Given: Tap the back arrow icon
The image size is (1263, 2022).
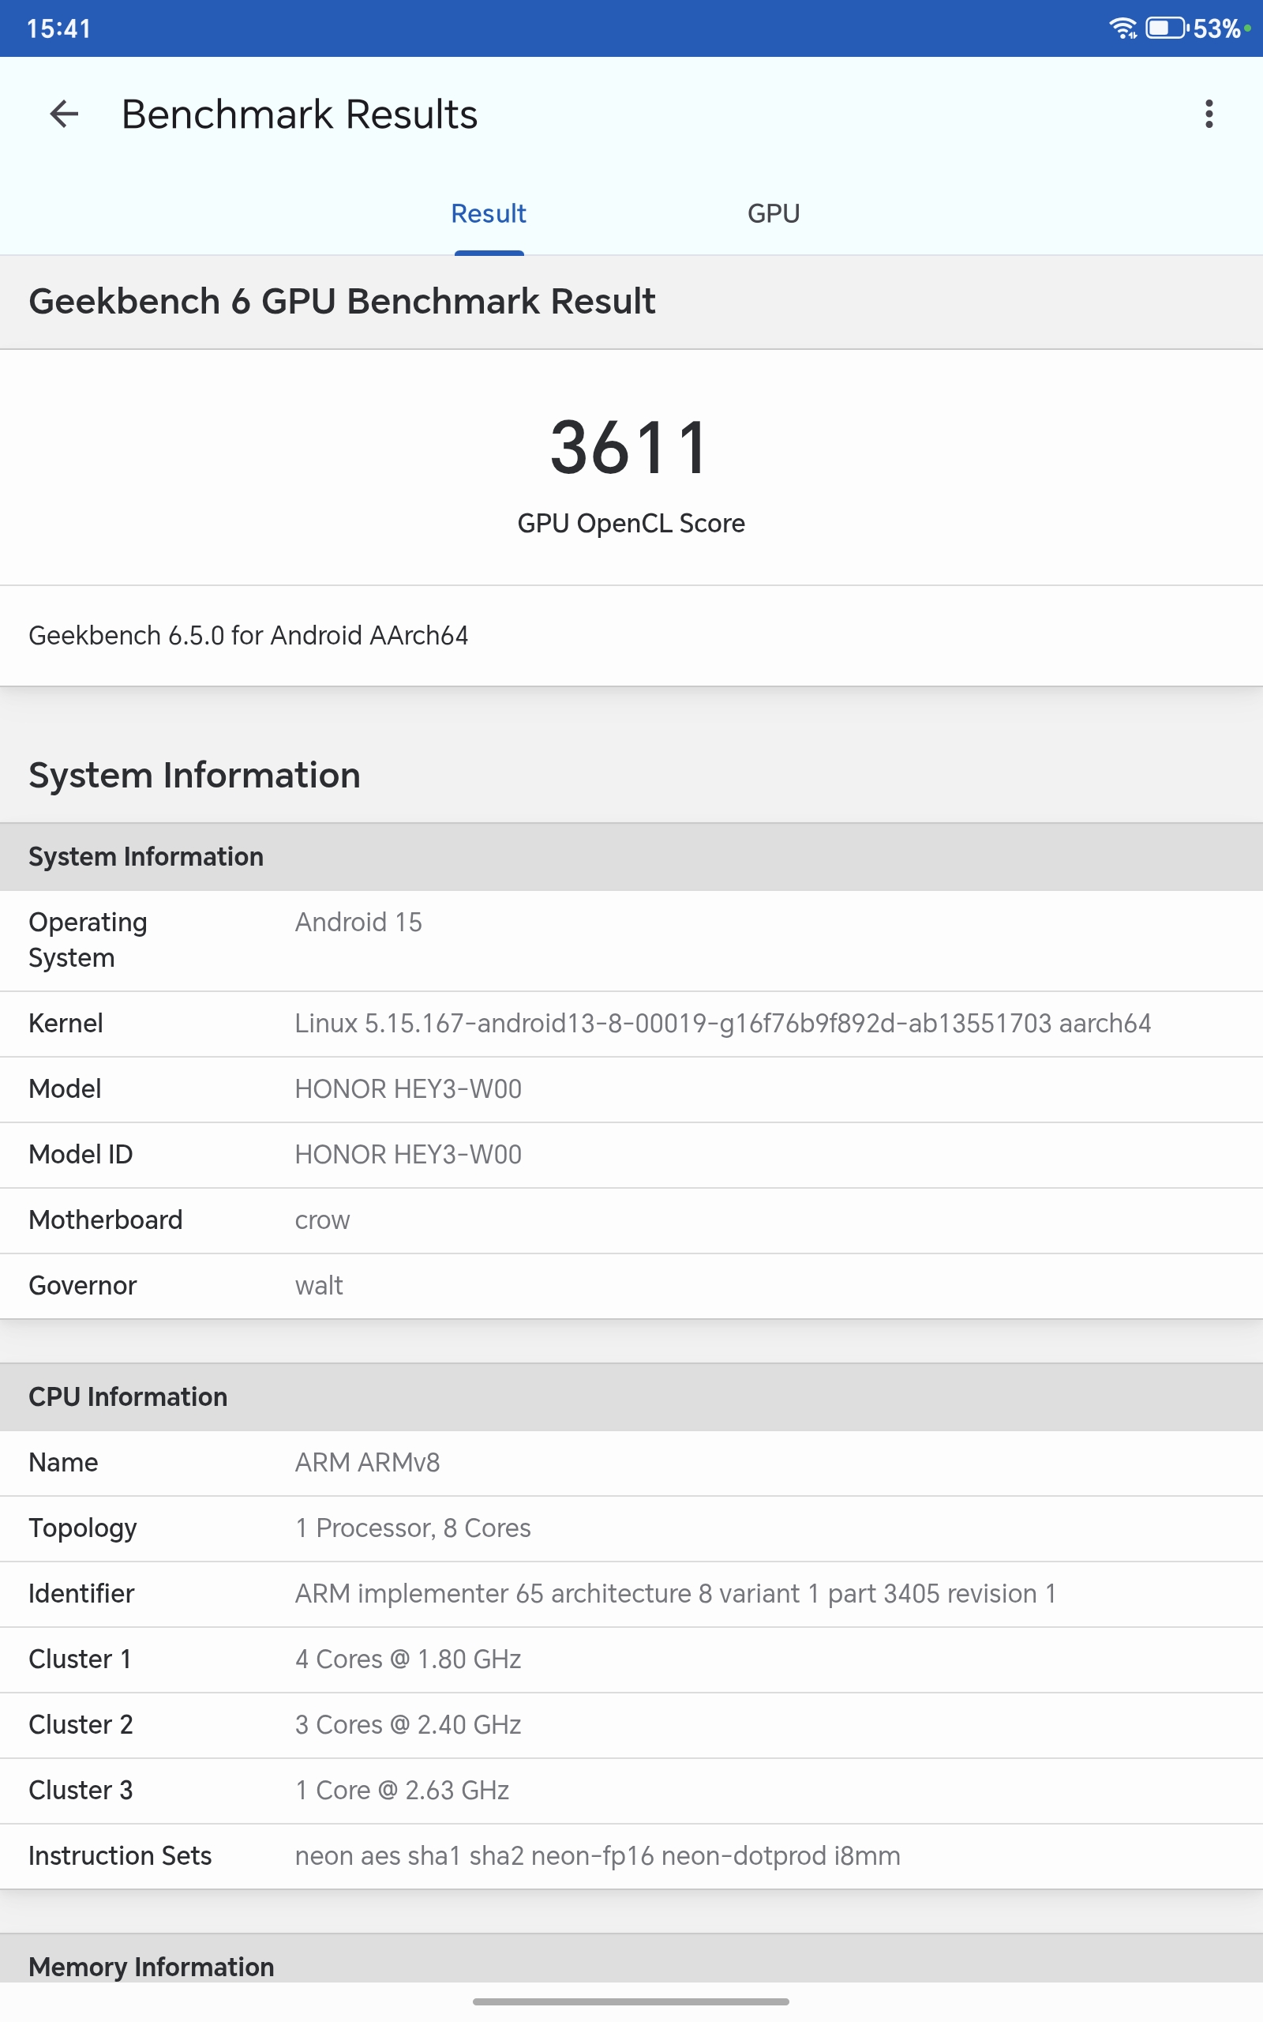Looking at the screenshot, I should tap(64, 114).
